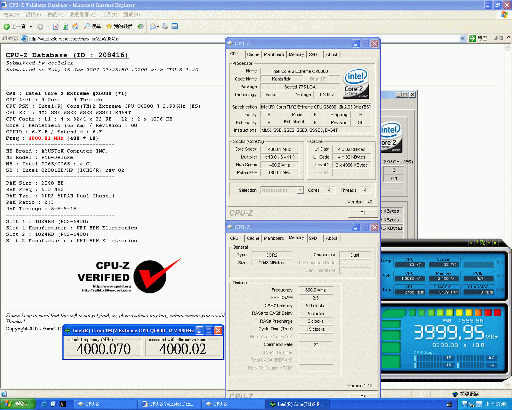
Task: Go to the IE Home page icon
Action: tap(75, 26)
